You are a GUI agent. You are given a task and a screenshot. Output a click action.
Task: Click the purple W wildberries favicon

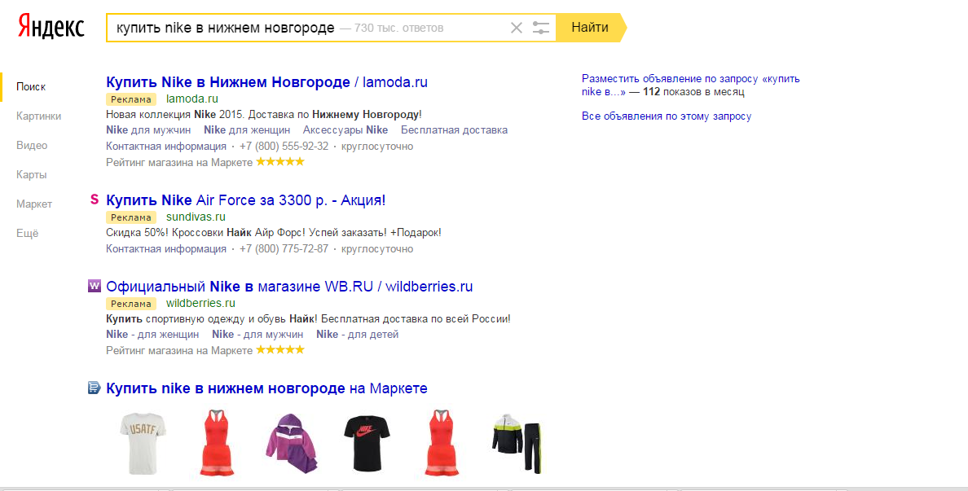point(95,286)
